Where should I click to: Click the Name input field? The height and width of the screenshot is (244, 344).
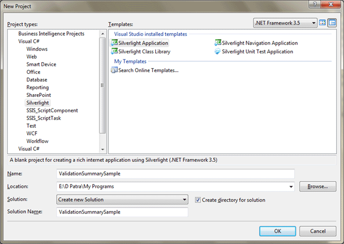(x=176, y=173)
